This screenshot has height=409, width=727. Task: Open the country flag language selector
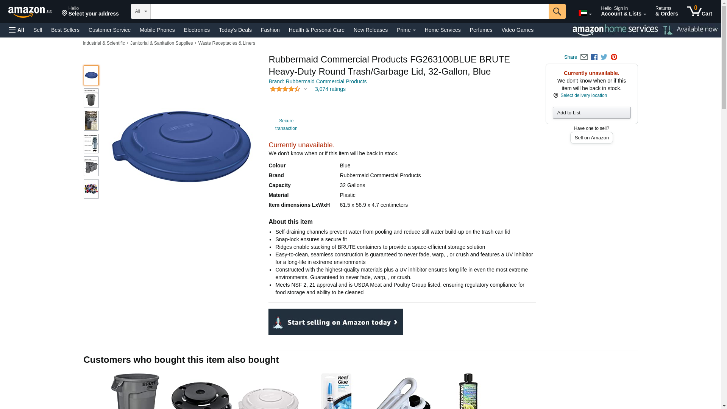click(x=585, y=13)
